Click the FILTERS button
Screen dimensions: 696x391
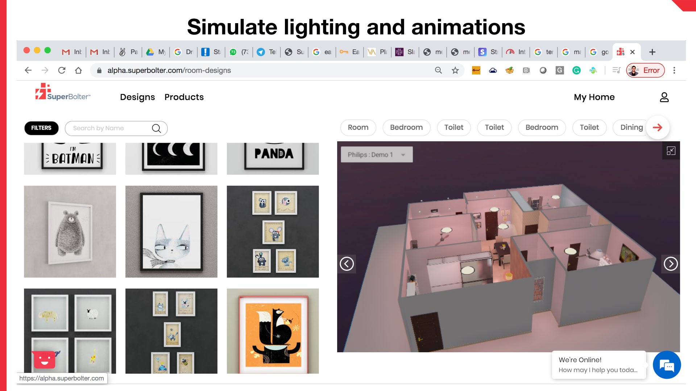coord(41,128)
